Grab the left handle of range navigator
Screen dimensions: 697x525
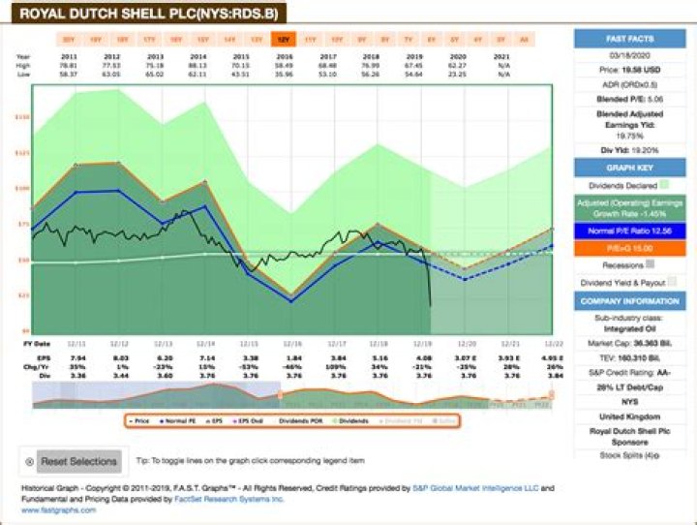pyautogui.click(x=280, y=394)
